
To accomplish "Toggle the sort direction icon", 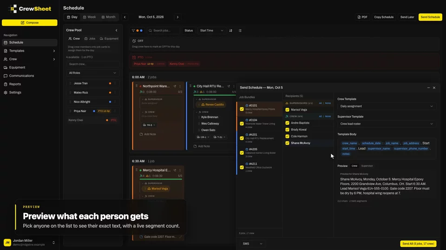I will 231,31.
